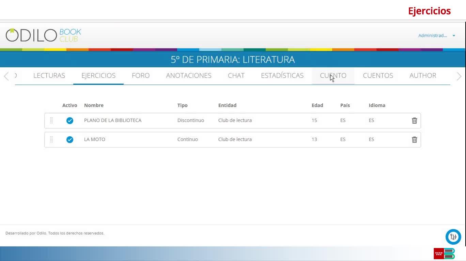Delete the LA MOTO exercise
466x261 pixels.
414,140
